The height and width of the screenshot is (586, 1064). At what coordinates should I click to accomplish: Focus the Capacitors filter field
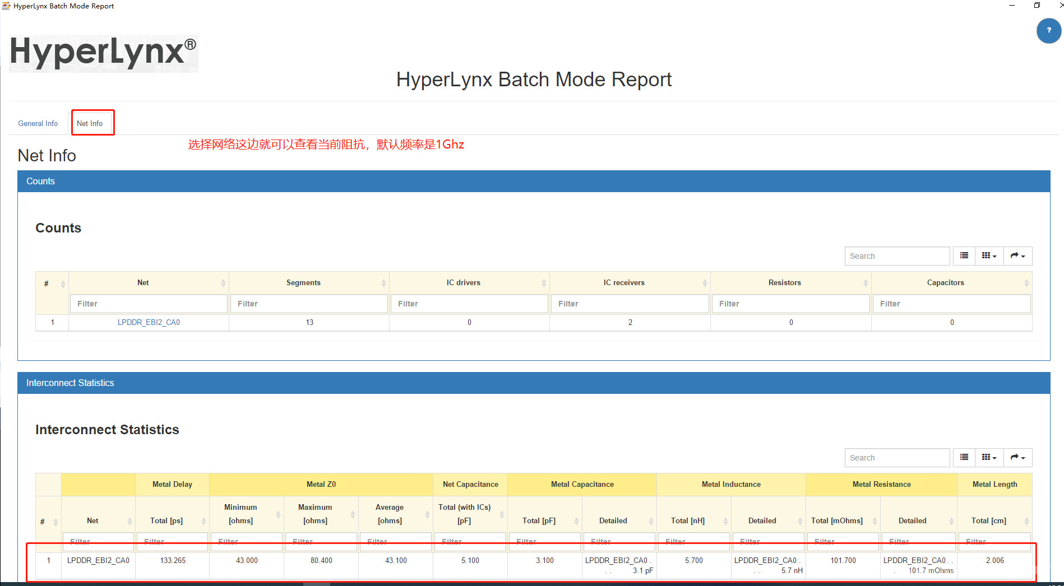tap(951, 304)
